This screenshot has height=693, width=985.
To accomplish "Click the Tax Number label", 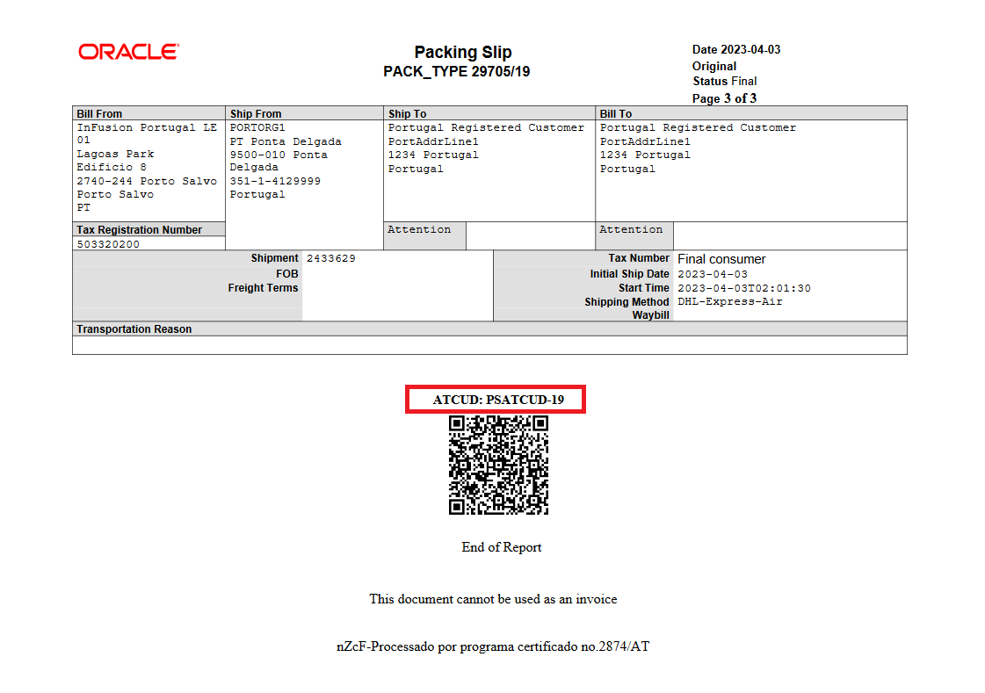I will [x=639, y=258].
